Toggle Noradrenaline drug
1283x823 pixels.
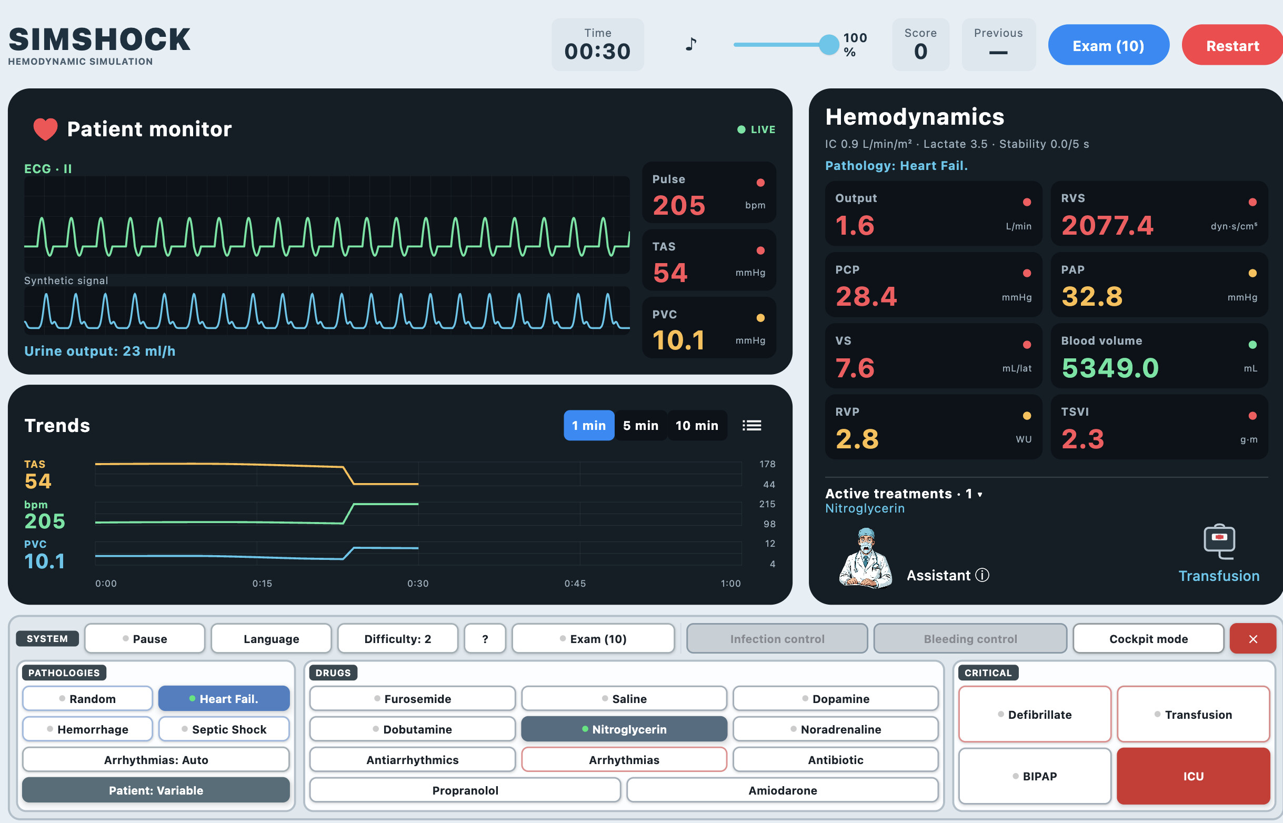(x=836, y=729)
